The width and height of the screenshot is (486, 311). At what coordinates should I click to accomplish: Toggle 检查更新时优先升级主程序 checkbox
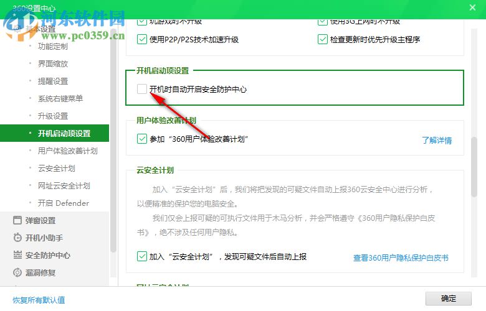322,39
